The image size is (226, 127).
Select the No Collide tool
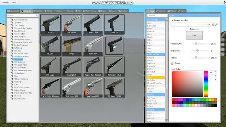(x=156, y=80)
